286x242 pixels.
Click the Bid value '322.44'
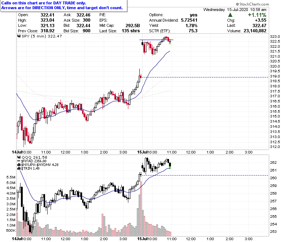coord(83,26)
